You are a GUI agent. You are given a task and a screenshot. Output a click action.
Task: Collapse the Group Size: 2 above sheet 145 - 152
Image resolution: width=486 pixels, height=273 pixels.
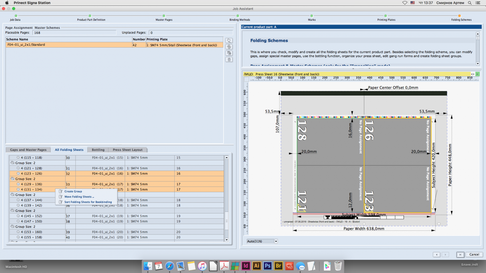(12, 210)
